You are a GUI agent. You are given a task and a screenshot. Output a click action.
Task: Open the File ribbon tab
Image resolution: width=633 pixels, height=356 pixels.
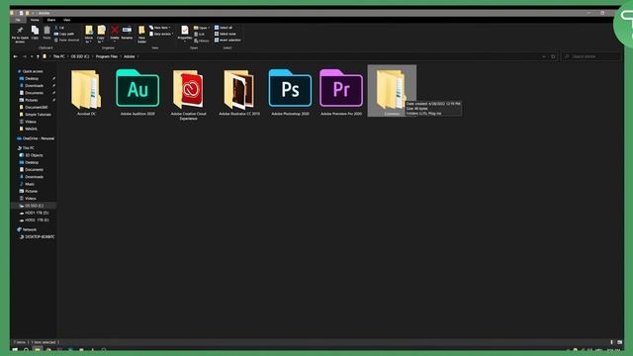(18, 20)
